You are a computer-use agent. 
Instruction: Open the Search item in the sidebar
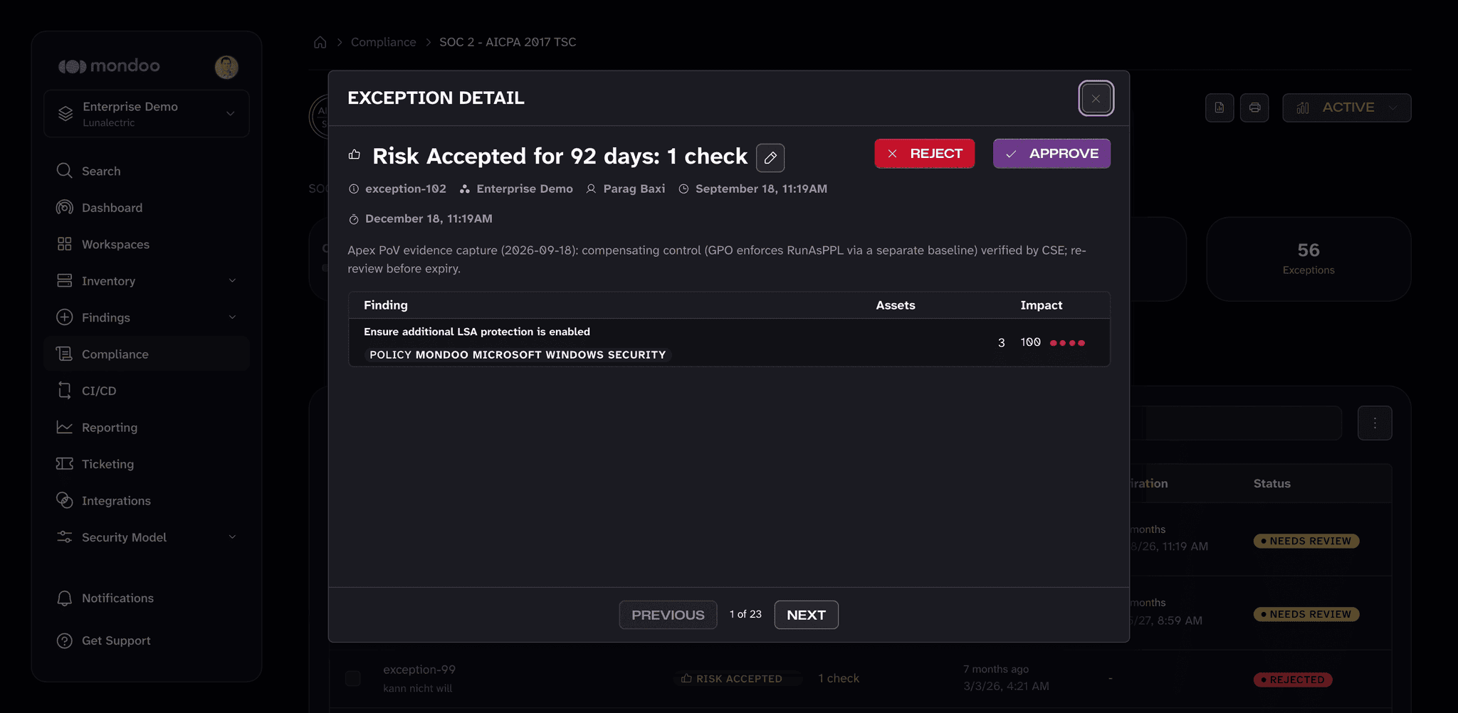146,171
